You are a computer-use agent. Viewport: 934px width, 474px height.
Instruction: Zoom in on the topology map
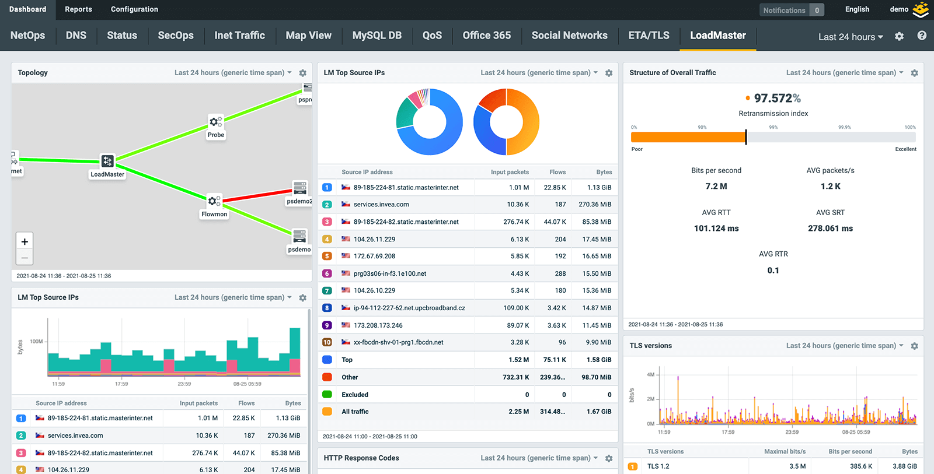(x=25, y=241)
